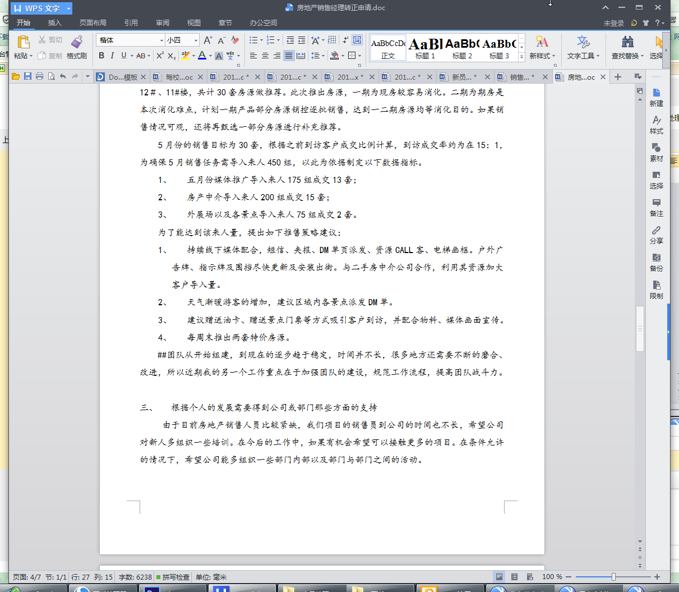Clear formatting with eraser icon
This screenshot has width=679, height=592.
(235, 40)
